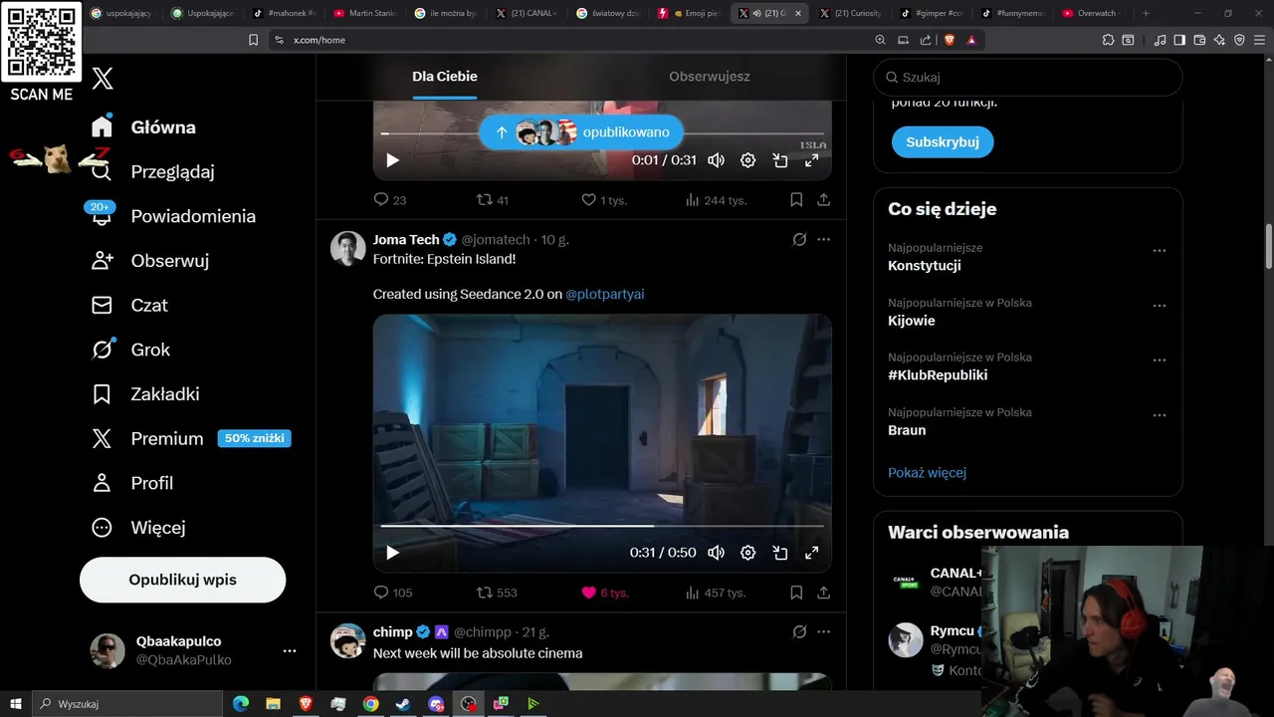Viewport: 1274px width, 717px height.
Task: View stats showing 244 tys.
Action: coord(716,199)
